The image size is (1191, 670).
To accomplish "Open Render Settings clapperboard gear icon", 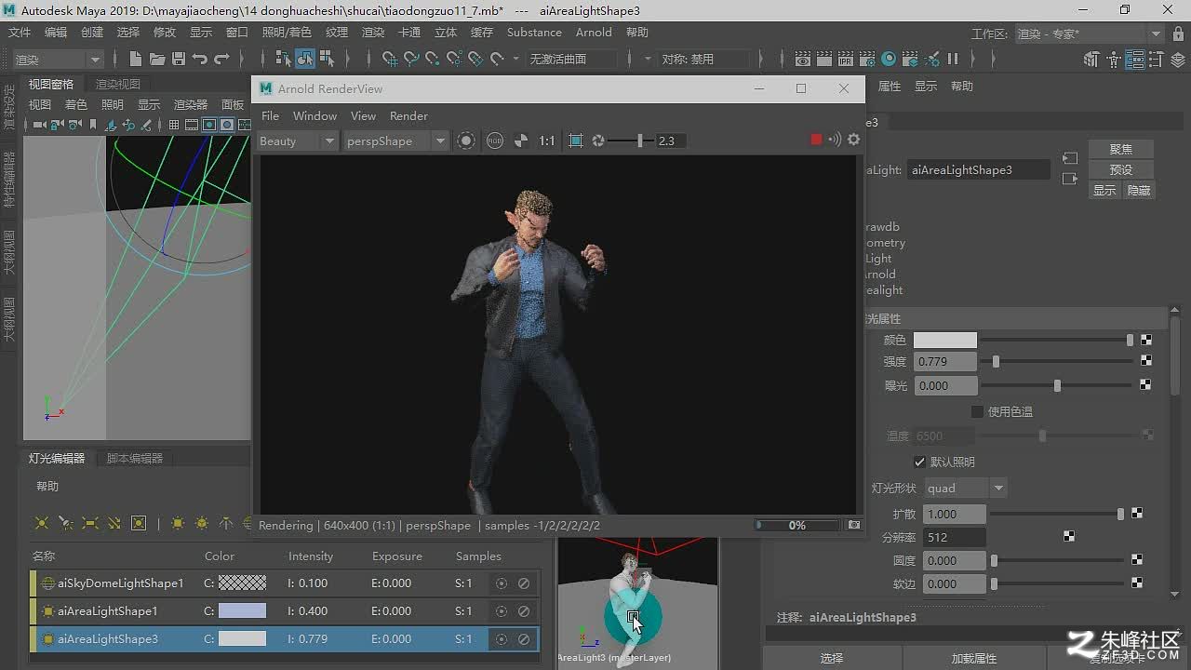I will pyautogui.click(x=867, y=59).
